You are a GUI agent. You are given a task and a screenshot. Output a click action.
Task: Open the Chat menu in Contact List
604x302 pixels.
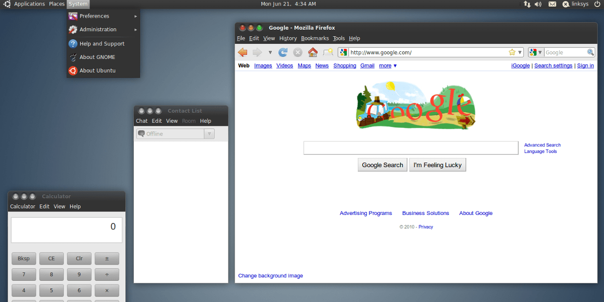point(142,121)
